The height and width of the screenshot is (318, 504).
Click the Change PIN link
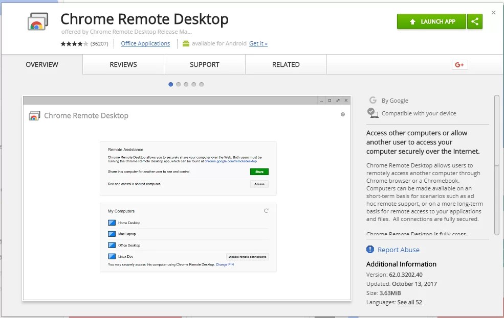(225, 265)
